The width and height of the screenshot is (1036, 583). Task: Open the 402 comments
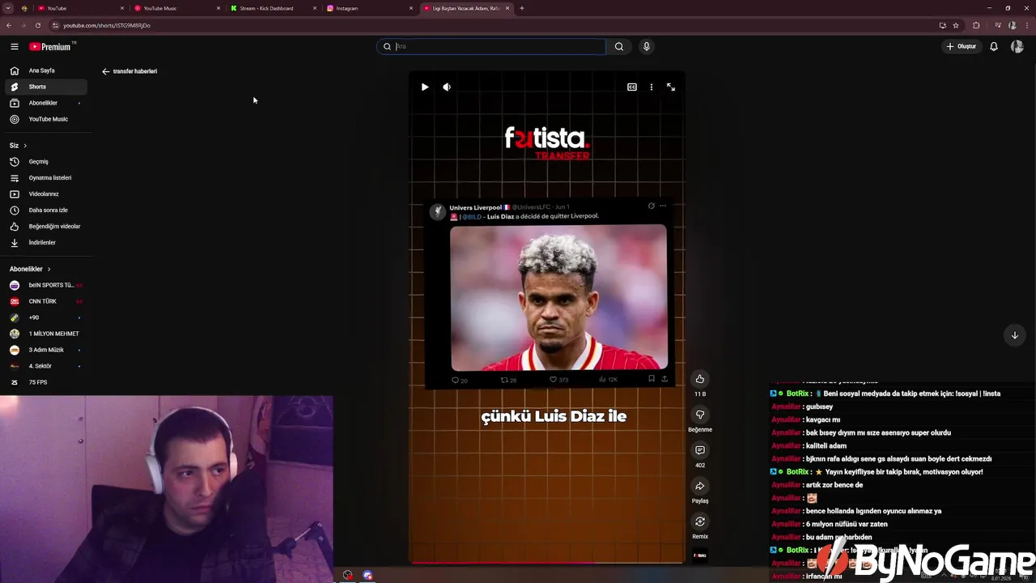point(700,450)
